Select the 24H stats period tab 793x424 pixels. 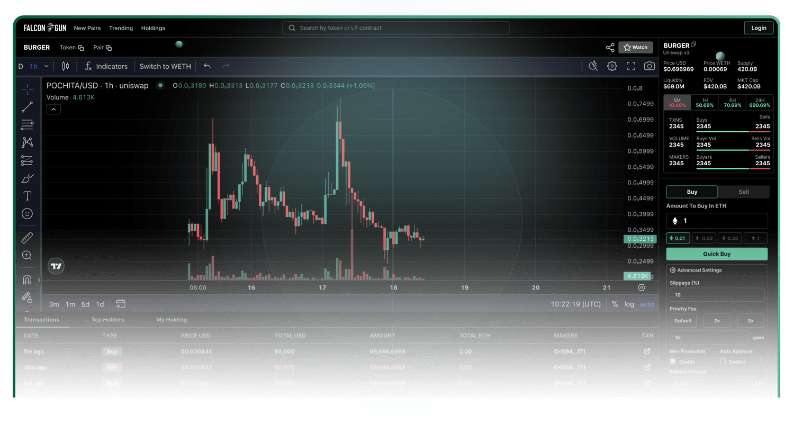pos(760,102)
